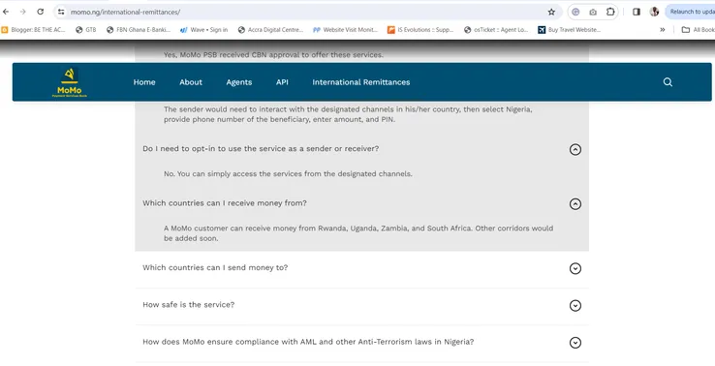Click the momo.ng address bar URL
This screenshot has height=366, width=715.
(x=125, y=12)
